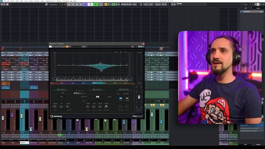Click the white stop transport button

[90, 4]
